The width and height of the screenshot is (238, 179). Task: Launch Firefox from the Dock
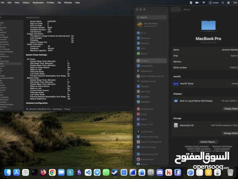[43, 172]
